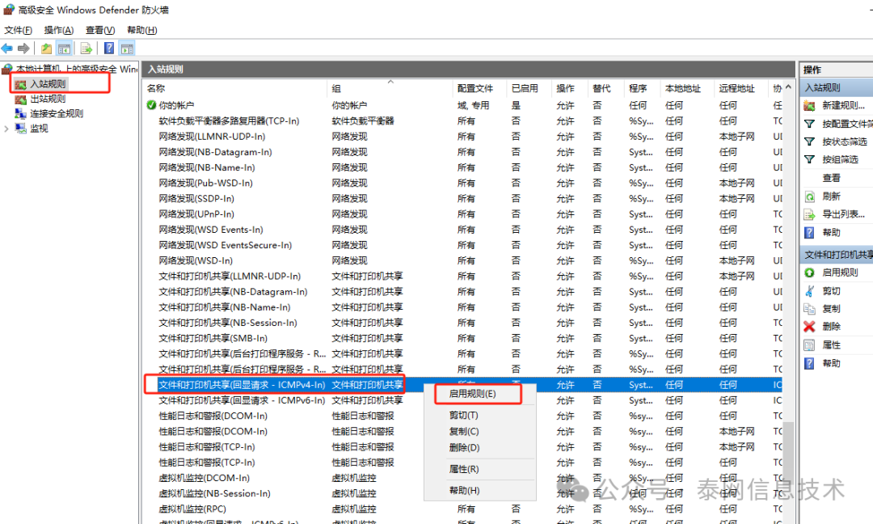Open the 查看(V) menu

tap(100, 30)
